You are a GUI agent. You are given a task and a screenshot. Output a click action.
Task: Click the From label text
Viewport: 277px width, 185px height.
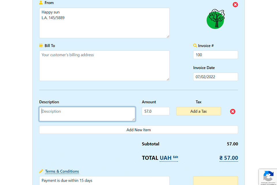coord(49,3)
